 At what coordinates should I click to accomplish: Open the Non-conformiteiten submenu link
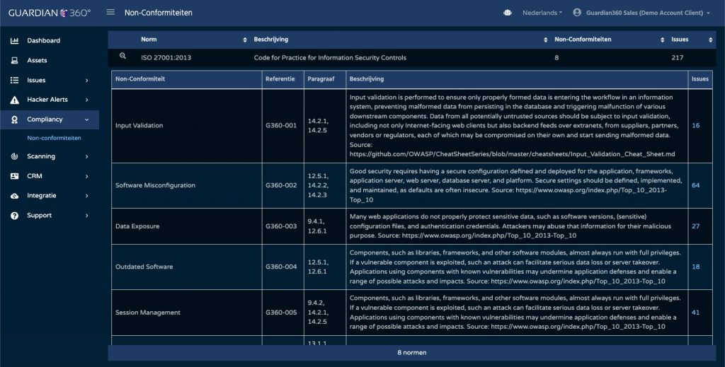click(x=54, y=138)
